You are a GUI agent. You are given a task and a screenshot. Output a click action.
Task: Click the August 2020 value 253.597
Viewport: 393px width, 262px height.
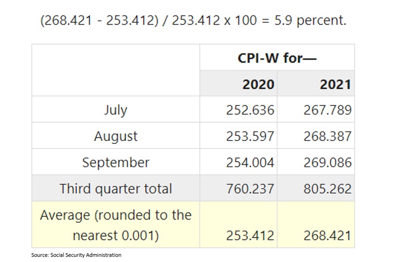tap(250, 136)
